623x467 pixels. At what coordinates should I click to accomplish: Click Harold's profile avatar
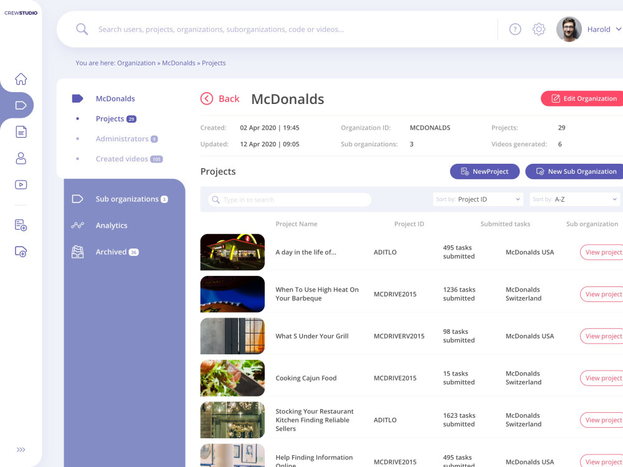[569, 29]
